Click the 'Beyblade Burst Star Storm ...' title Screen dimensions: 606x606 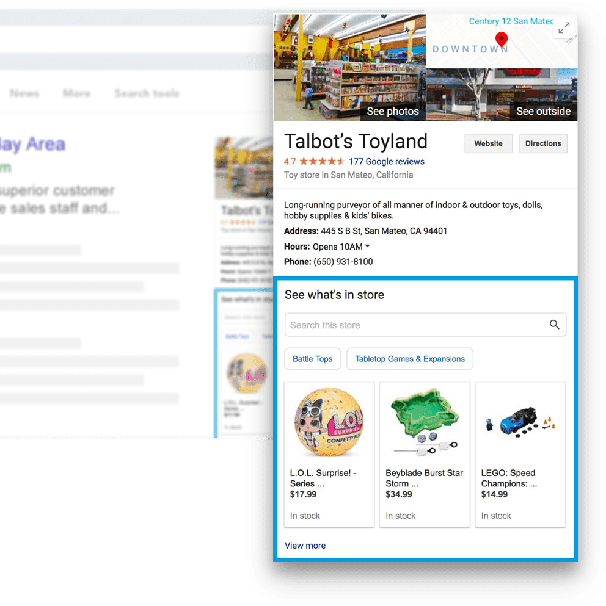[424, 478]
